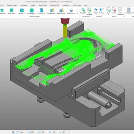Viewport: 134px width, 134px height.
Task: Open the Mode dropdown arrow
Action: [96, 14]
